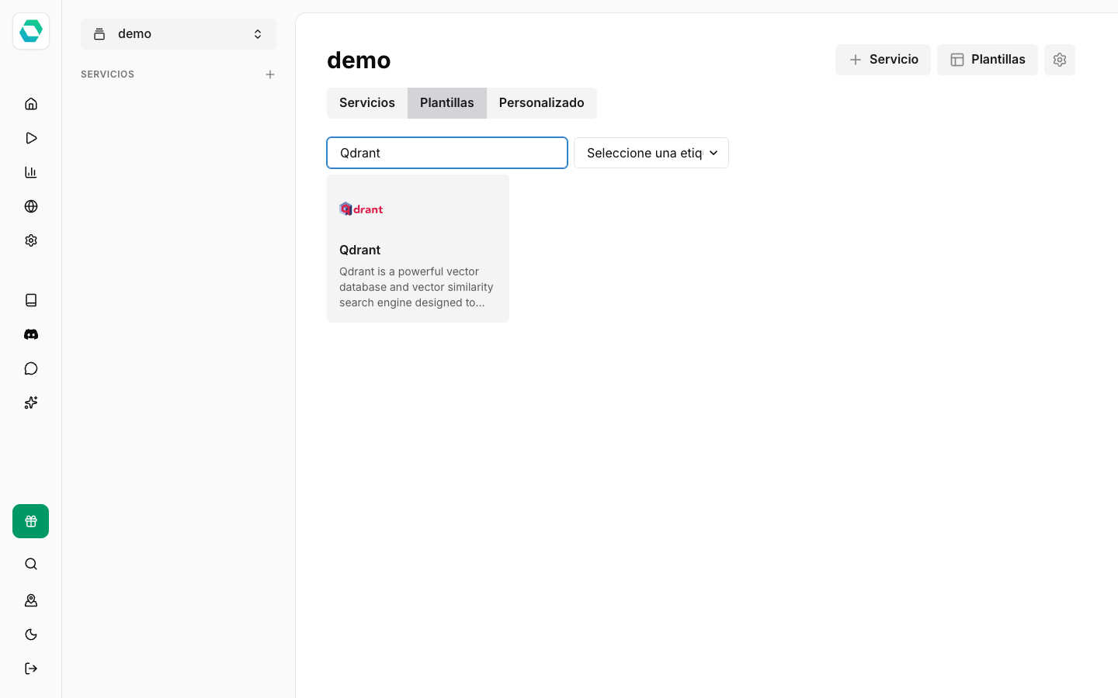Switch to the Personalizado tab

542,103
